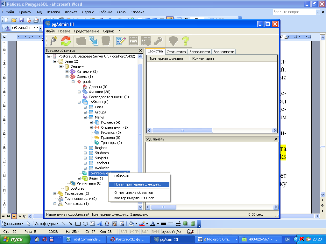Screen dimensions: 326x244
Task: Expand the Функции (20) node
Action: click(x=79, y=92)
